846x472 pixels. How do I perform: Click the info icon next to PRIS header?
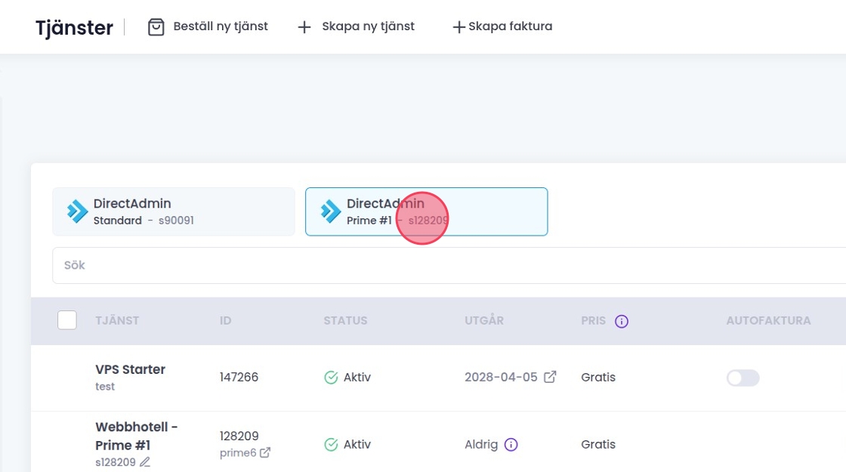622,321
